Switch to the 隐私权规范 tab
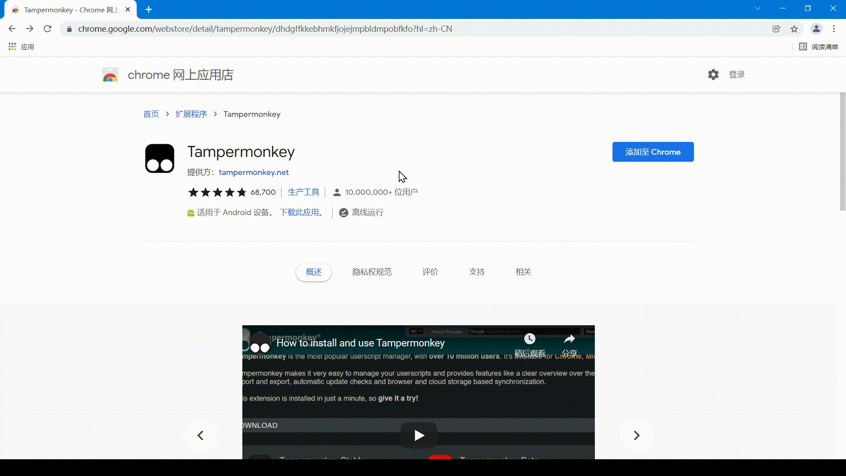Screen dimensions: 846x476 coord(371,272)
